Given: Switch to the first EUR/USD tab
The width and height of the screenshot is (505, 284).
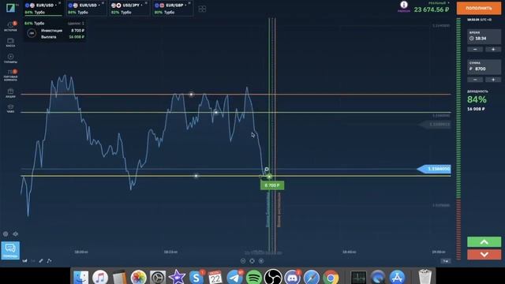Looking at the screenshot, I should 43,9.
